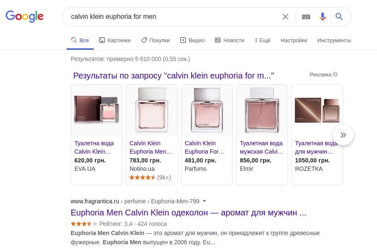Viewport: 377px width, 248px height.
Task: Open the Инструменты tools panel
Action: point(334,40)
